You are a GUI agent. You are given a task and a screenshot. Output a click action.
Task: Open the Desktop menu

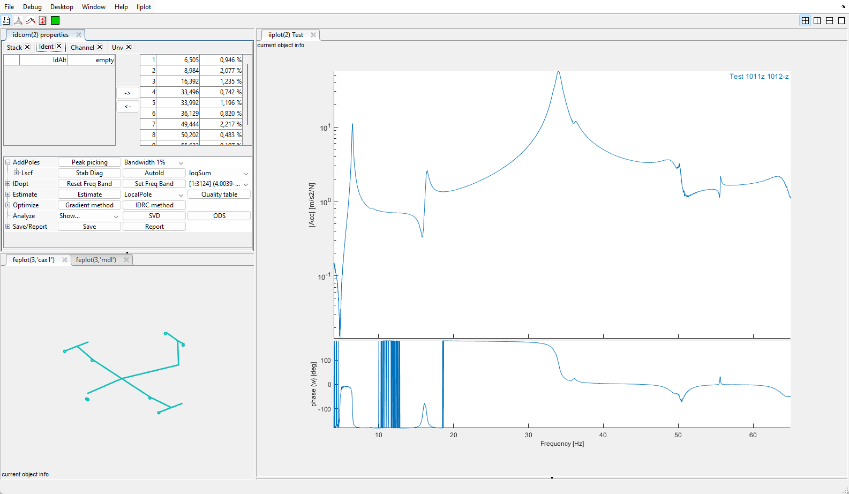click(x=62, y=7)
